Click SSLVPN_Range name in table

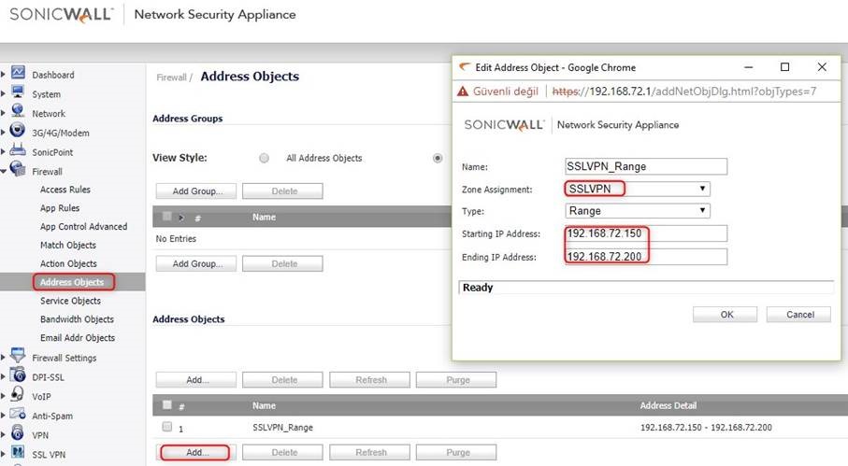(283, 427)
